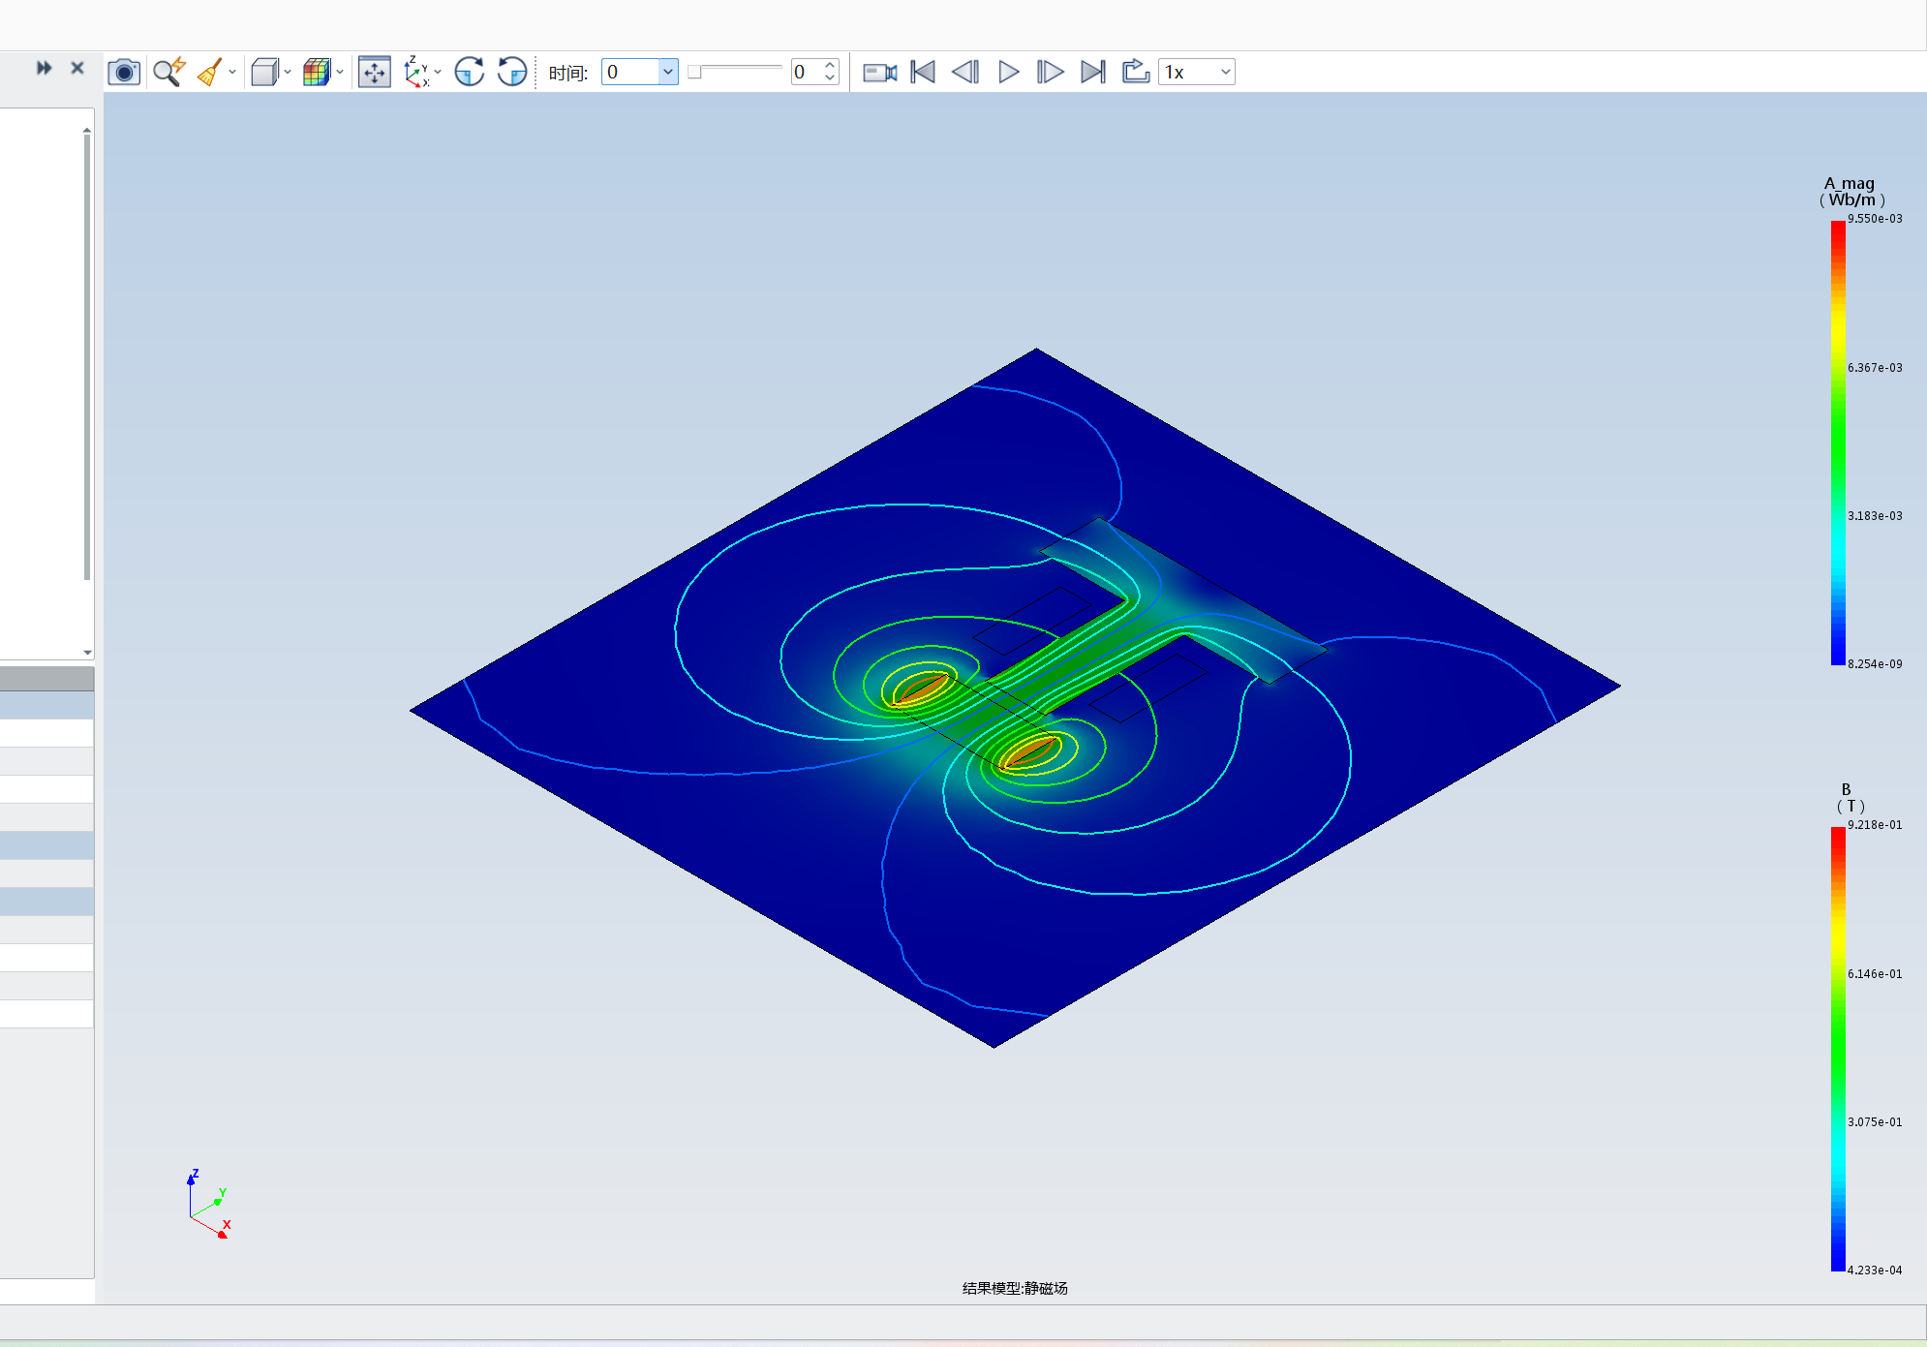Viewport: 1927px width, 1347px height.
Task: Click the left panel scroll-up arrow
Action: (x=87, y=129)
